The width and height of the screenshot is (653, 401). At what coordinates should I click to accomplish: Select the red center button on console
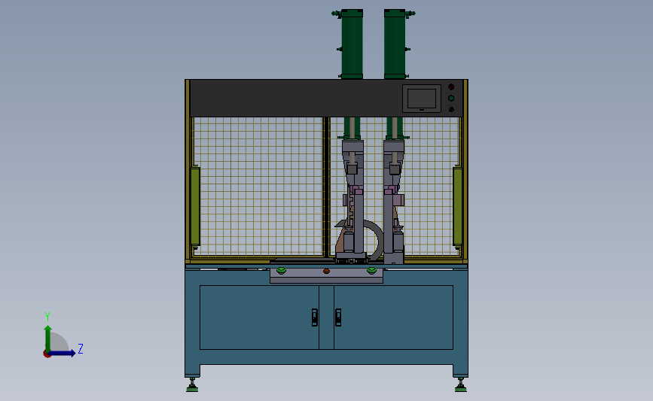(327, 271)
